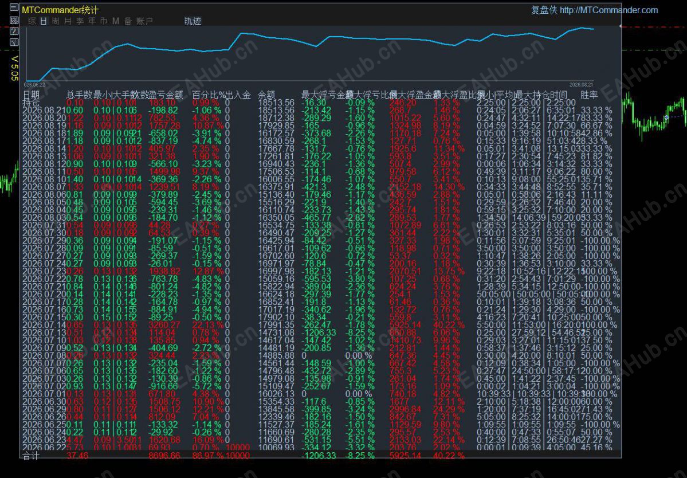Screen dimensions: 687x478
Task: Select the 2026.07.01 row date
Action: click(x=44, y=394)
